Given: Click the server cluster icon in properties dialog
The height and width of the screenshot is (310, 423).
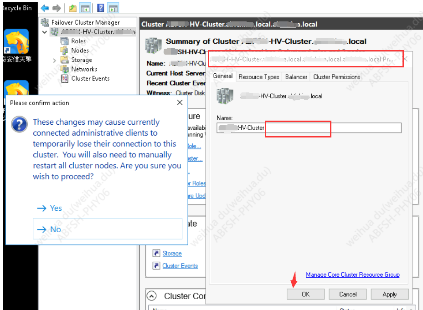Looking at the screenshot, I should coord(225,96).
